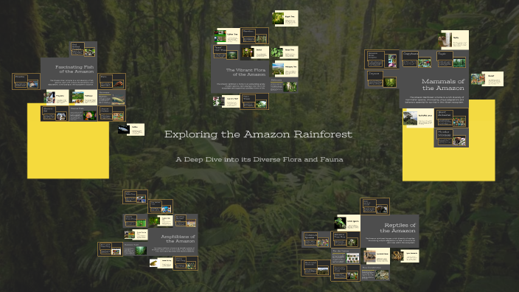The image size is (519, 292).
Task: Open the cream card with silver fish photo
Action: click(x=131, y=130)
